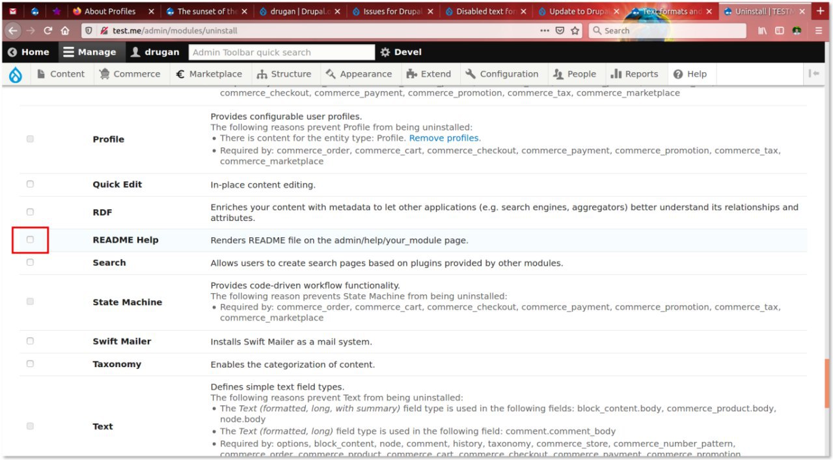Click the State Machine checkbox

[x=30, y=301]
